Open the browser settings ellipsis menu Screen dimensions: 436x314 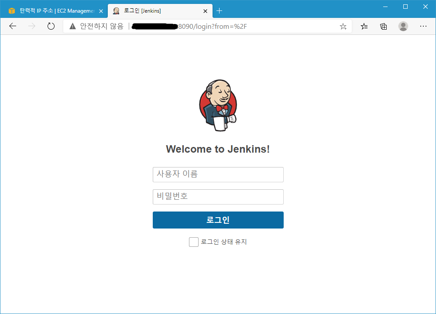[423, 26]
